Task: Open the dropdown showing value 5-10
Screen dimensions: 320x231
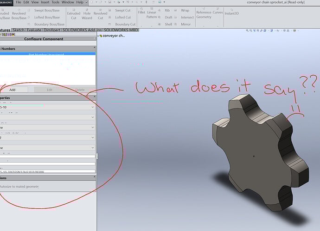Action: (48, 107)
